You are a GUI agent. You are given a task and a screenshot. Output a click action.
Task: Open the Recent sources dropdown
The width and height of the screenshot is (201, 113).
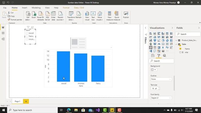click(x=63, y=20)
